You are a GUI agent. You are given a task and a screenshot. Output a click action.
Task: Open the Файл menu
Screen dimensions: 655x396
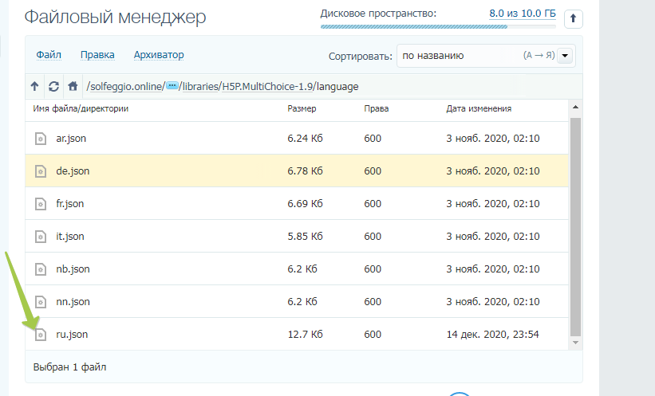[x=49, y=55]
